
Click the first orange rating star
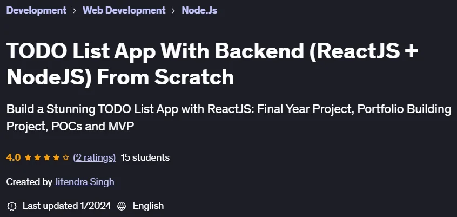[x=28, y=157]
